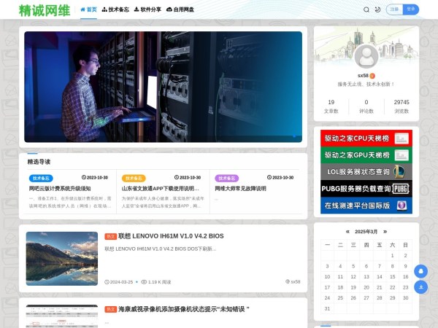The width and height of the screenshot is (438, 328).
Task: Open 驱动之家GPU天梯榜 green banner
Action: 356,155
